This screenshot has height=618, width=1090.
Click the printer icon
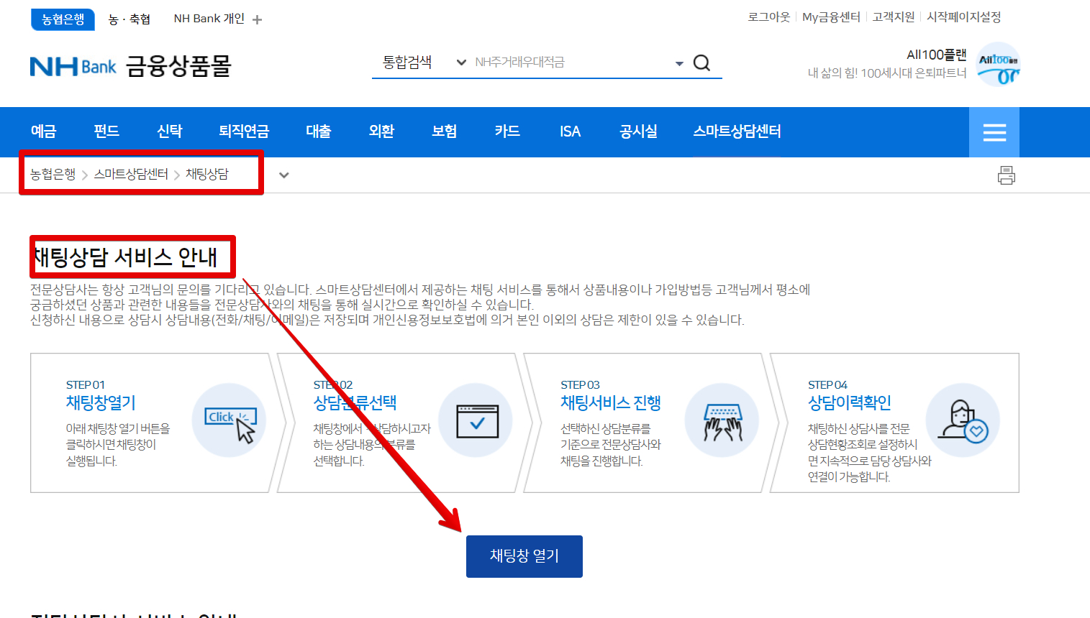[x=1007, y=175]
